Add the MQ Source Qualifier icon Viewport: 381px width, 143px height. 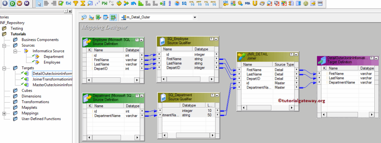(x=206, y=3)
